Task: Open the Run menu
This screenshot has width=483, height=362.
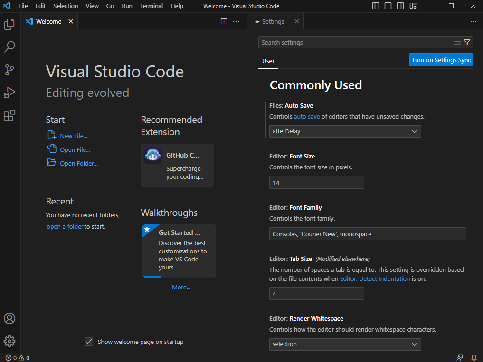Action: [x=127, y=6]
